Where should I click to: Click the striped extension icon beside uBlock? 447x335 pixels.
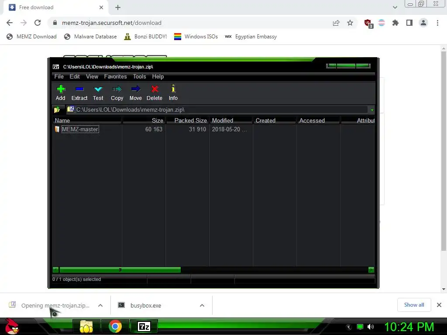(382, 23)
